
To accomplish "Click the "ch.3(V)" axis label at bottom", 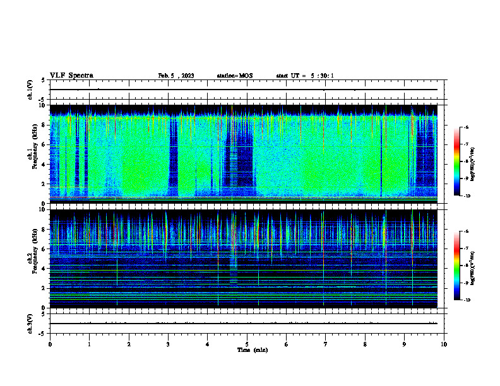I will click(x=30, y=324).
